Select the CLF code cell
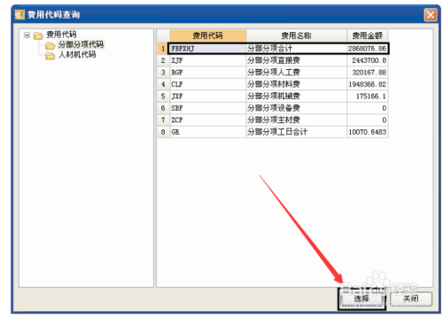Screen dimensions: 443x319 pos(208,84)
